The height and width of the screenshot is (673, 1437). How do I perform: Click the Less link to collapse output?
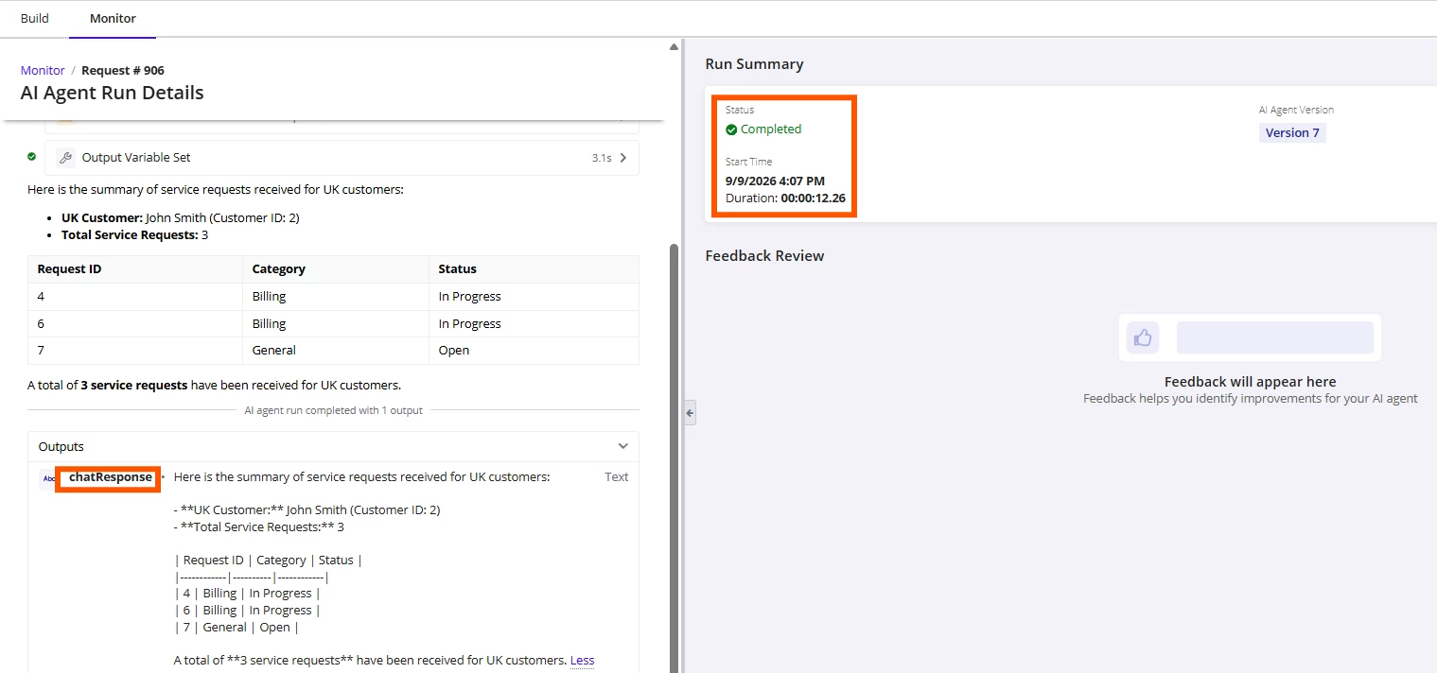pos(583,660)
